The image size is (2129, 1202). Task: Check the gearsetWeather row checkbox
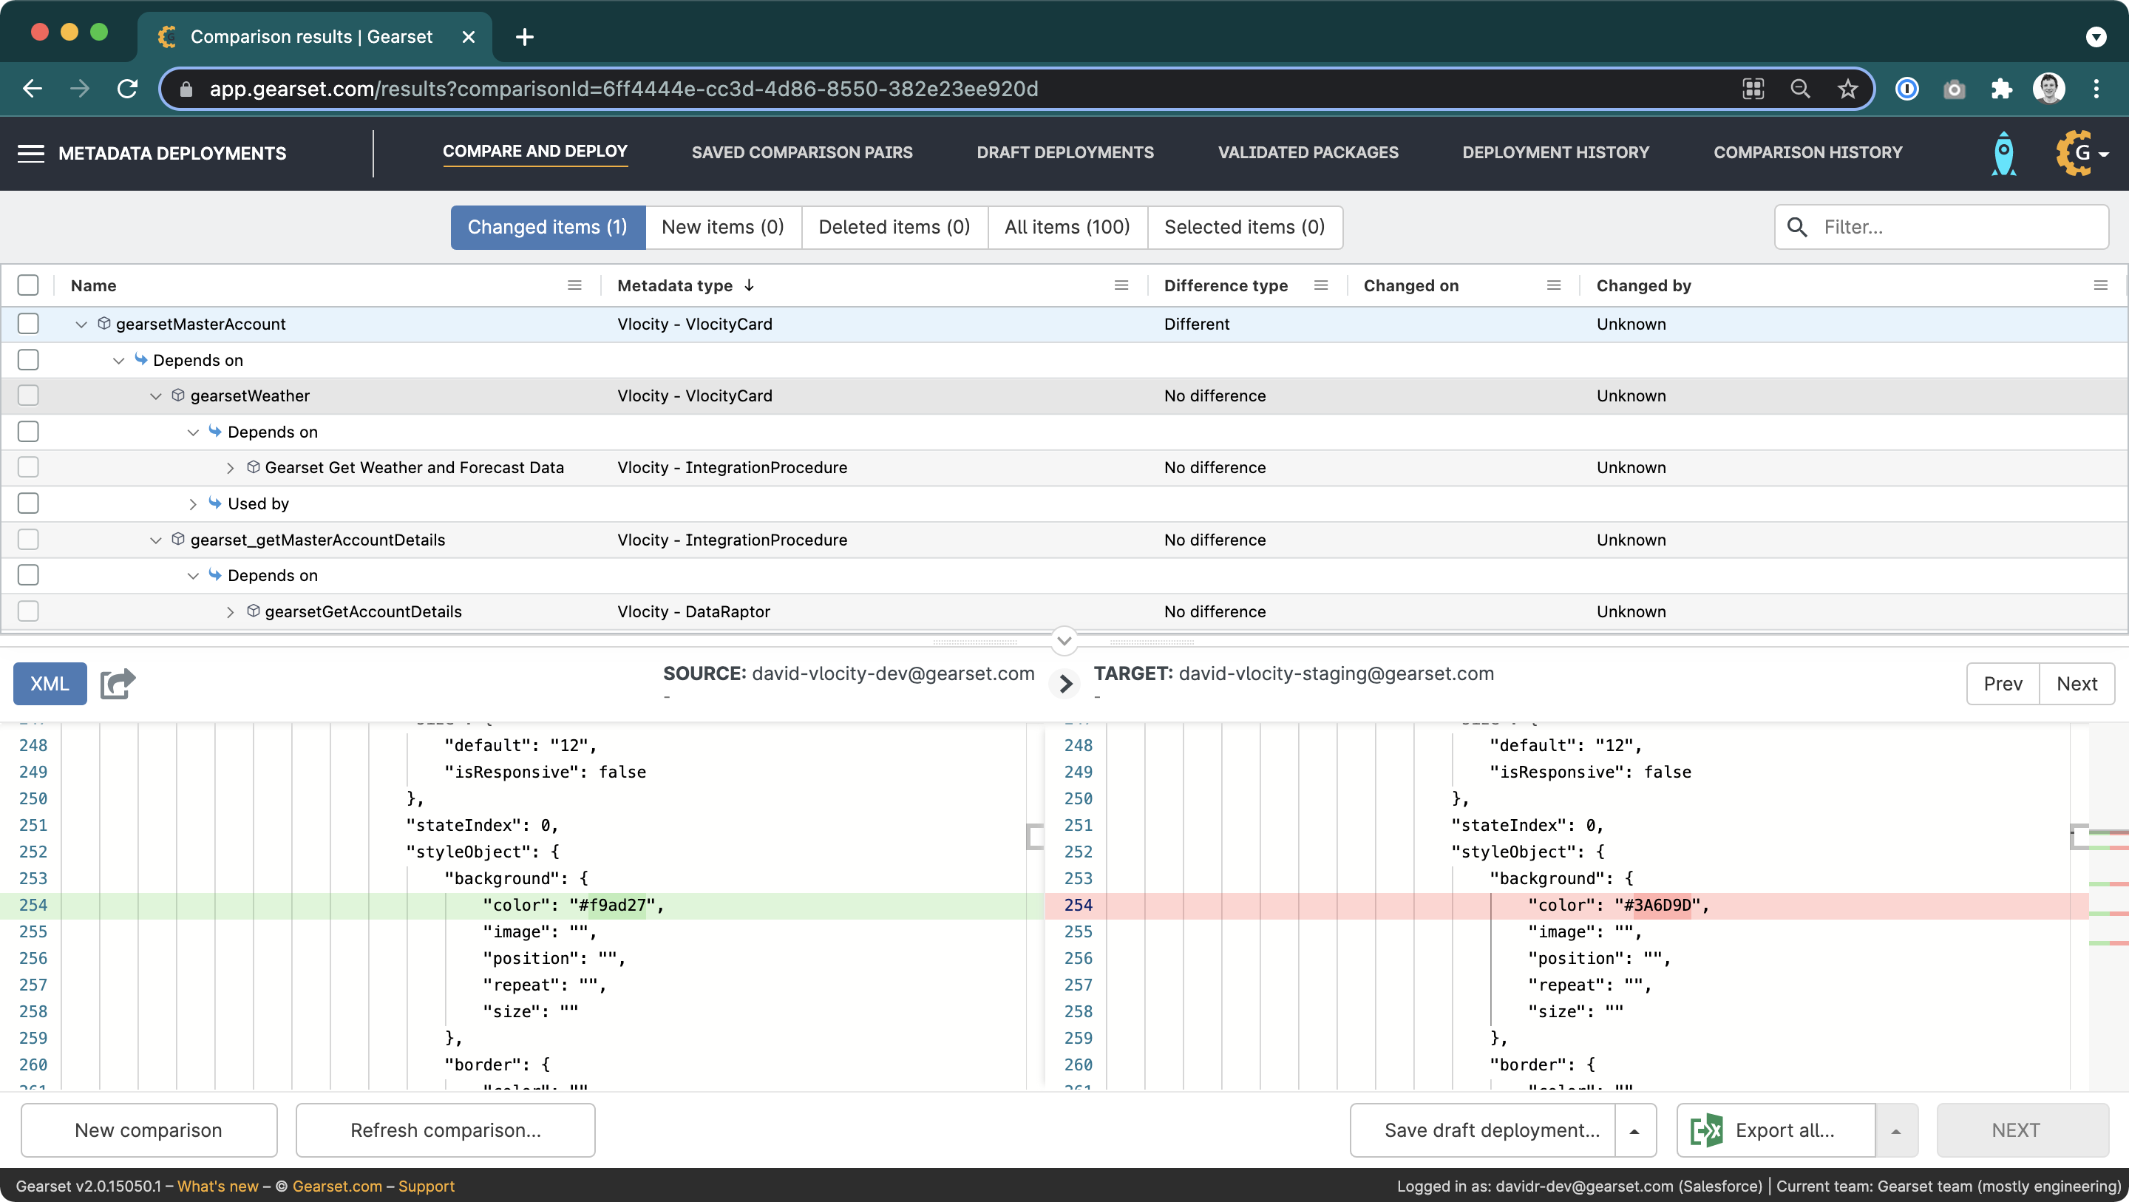coord(28,396)
